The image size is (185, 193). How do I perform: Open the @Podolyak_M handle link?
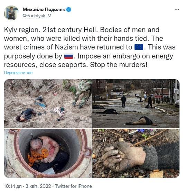(x=37, y=16)
